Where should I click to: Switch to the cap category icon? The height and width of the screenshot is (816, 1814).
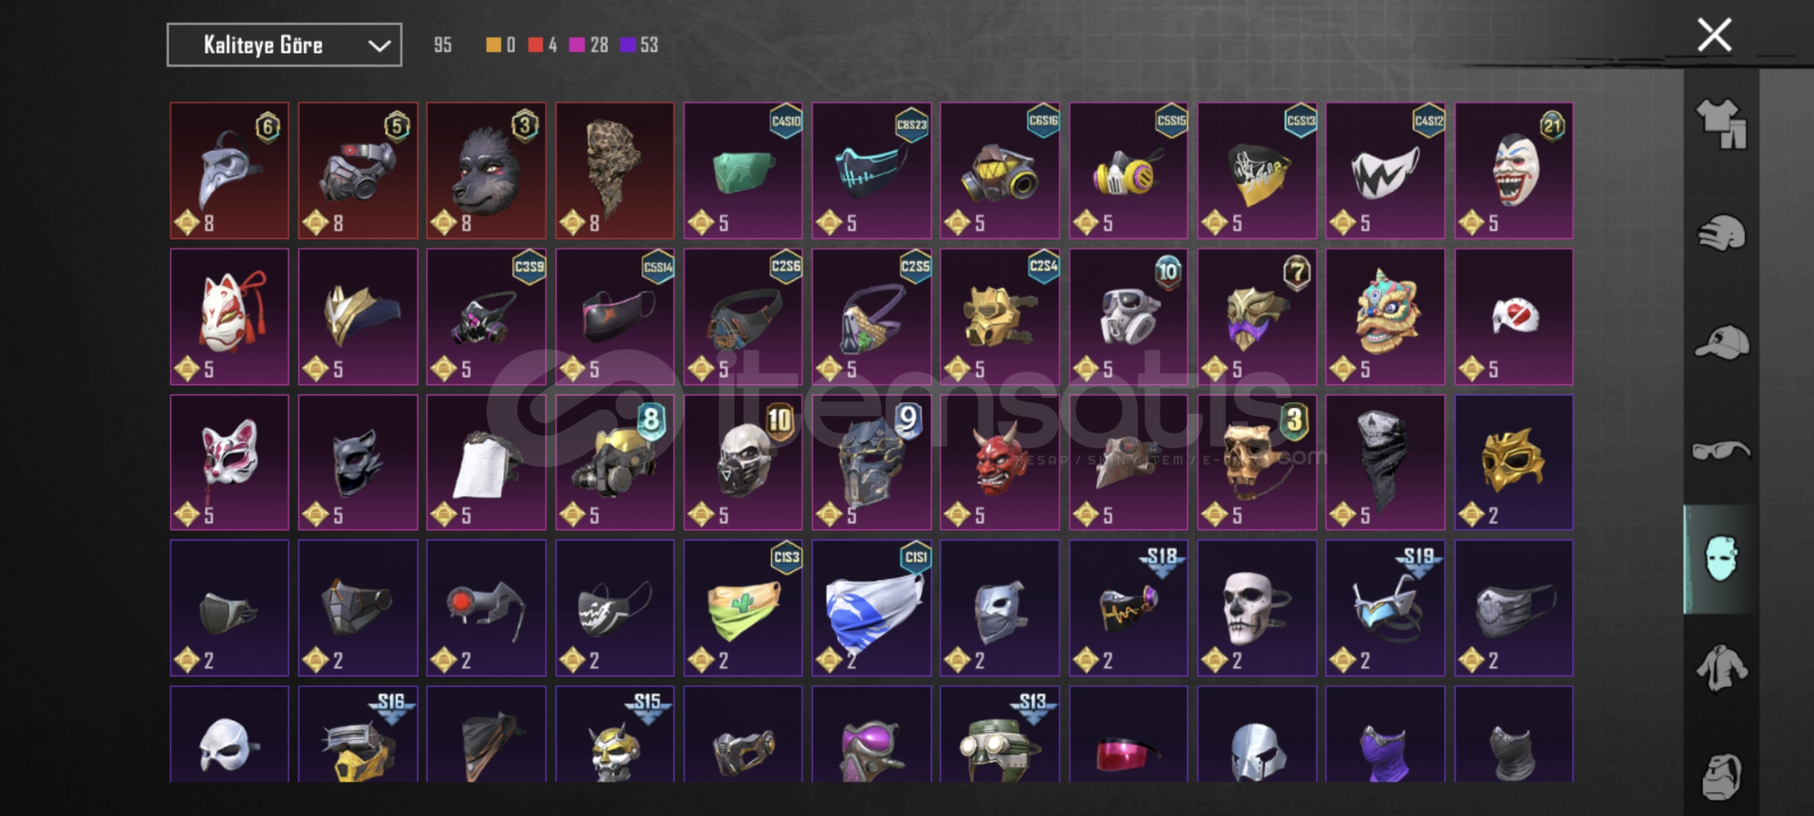click(x=1721, y=342)
